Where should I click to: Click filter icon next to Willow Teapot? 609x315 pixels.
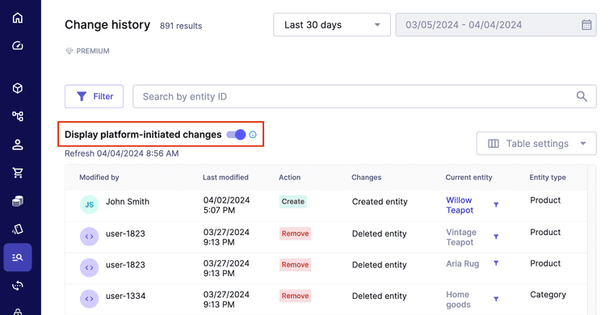496,204
